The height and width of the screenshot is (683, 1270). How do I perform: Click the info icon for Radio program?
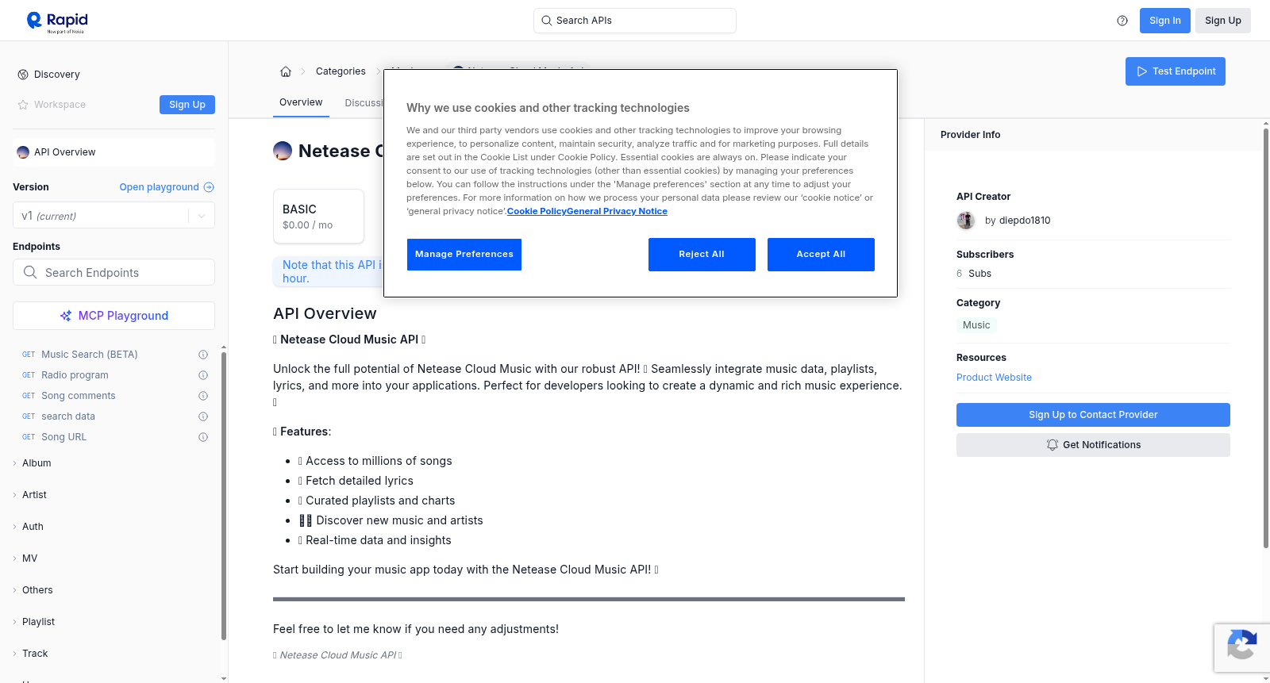203,375
